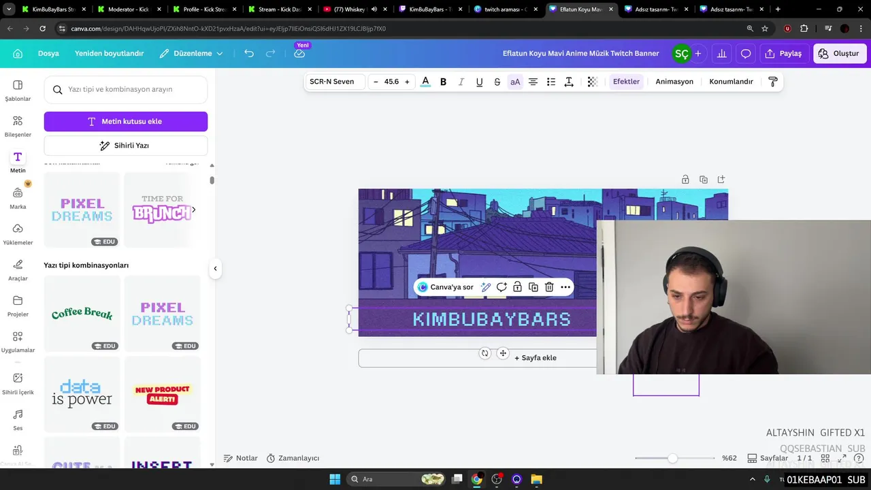Click the magic edit wand in floating toolbar
This screenshot has width=871, height=490.
point(486,287)
